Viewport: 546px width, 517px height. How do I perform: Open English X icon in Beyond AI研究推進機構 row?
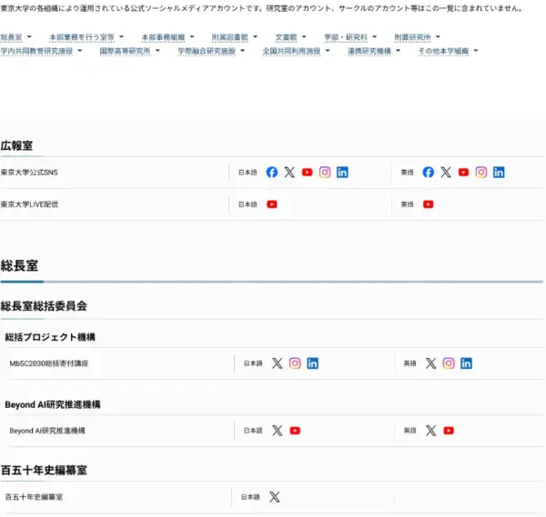[430, 431]
